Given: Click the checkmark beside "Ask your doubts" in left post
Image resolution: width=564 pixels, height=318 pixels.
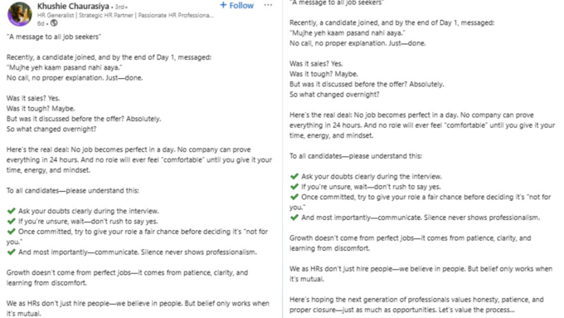Looking at the screenshot, I should coord(12,211).
